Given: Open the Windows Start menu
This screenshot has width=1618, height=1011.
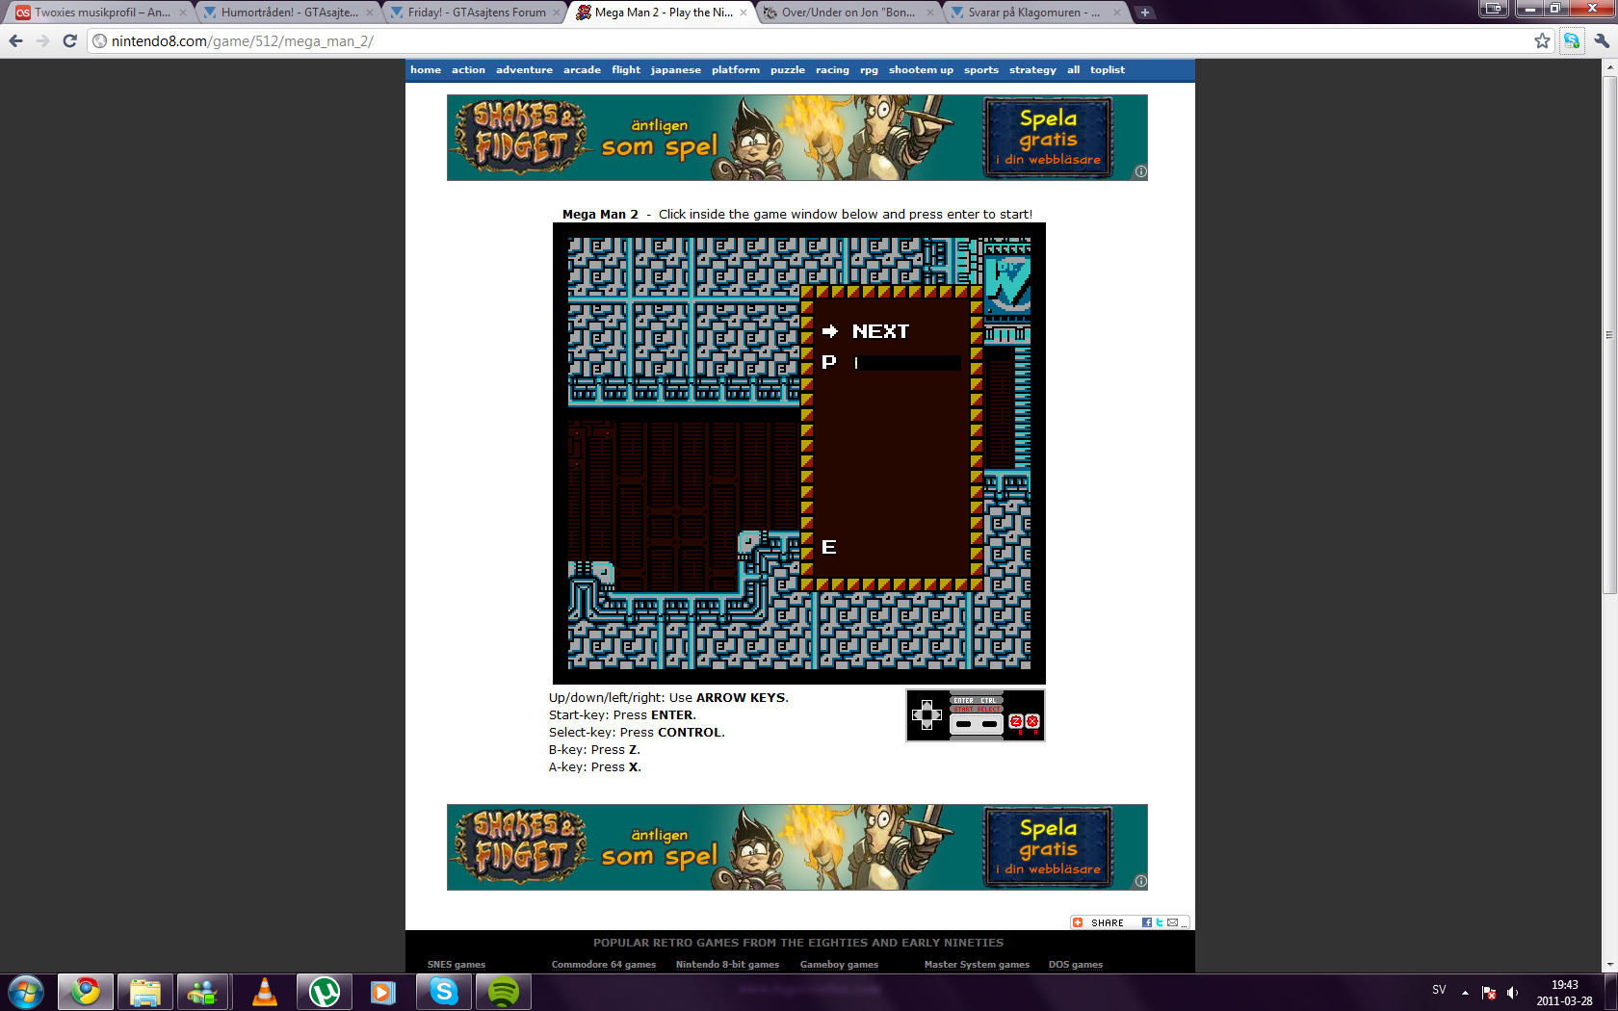Looking at the screenshot, I should (x=25, y=992).
